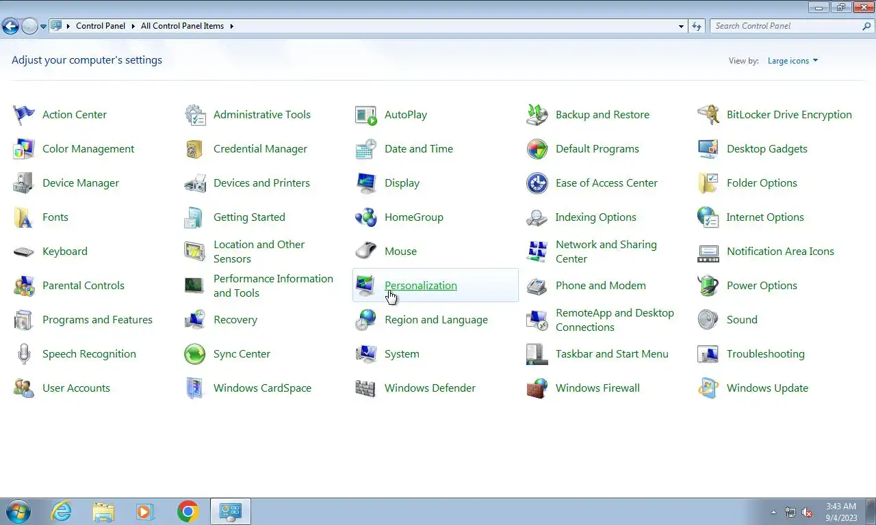The image size is (876, 525).
Task: Open the Fonts folder icon
Action: click(x=24, y=217)
